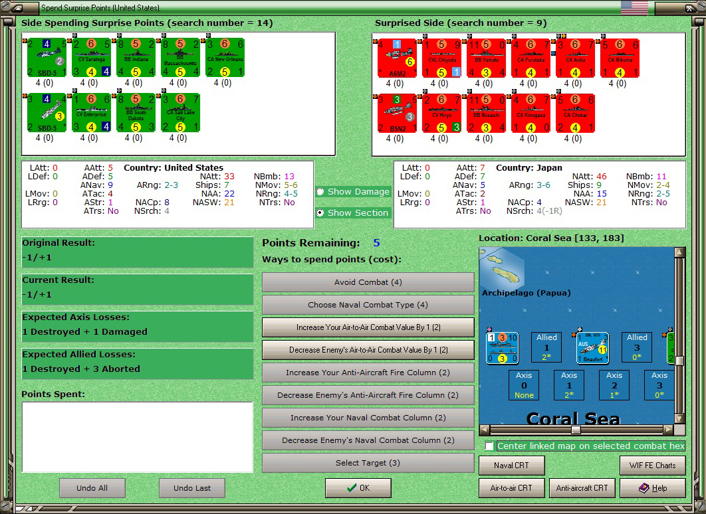Select the CA Mikuma cruiser counter
The height and width of the screenshot is (514, 706).
coord(620,58)
